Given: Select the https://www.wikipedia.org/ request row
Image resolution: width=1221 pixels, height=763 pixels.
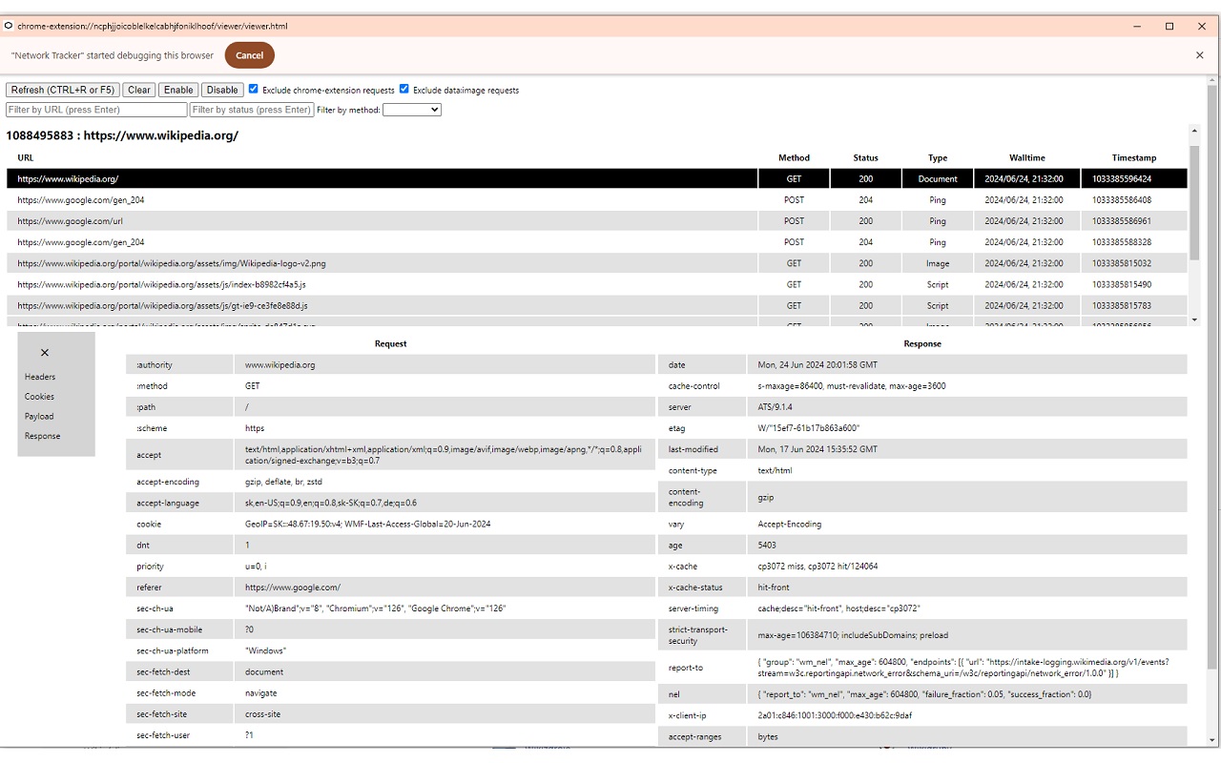Looking at the screenshot, I should pyautogui.click(x=597, y=178).
